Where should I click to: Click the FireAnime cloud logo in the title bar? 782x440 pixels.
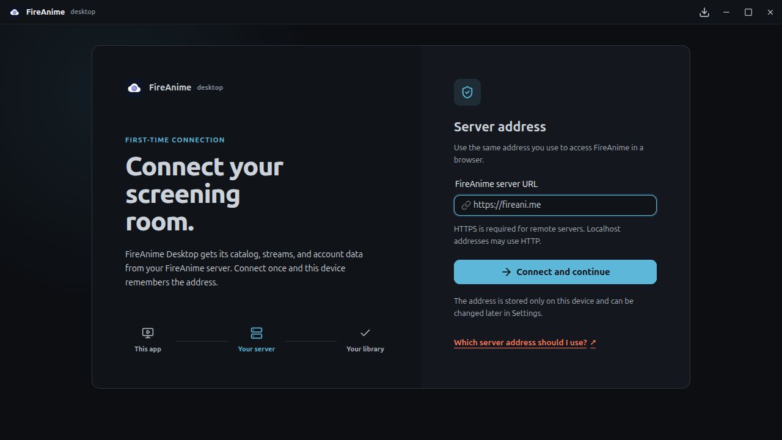tap(15, 12)
